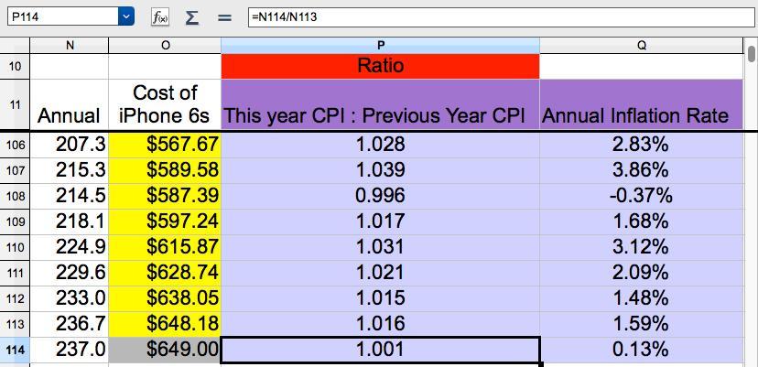Expand the Name Box dropdown arrow
The width and height of the screenshot is (758, 367).
pos(126,16)
